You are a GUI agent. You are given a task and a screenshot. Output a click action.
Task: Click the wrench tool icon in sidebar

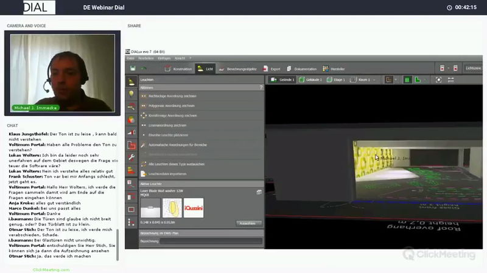pos(131,157)
